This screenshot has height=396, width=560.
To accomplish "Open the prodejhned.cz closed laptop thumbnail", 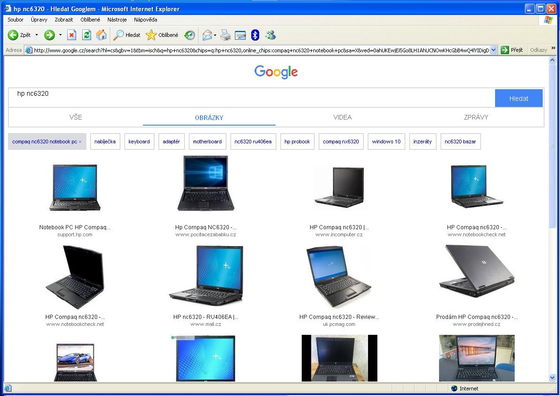I will click(x=476, y=271).
